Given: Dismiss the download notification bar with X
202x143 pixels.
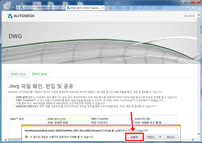Looking at the screenshot, I should (178, 129).
